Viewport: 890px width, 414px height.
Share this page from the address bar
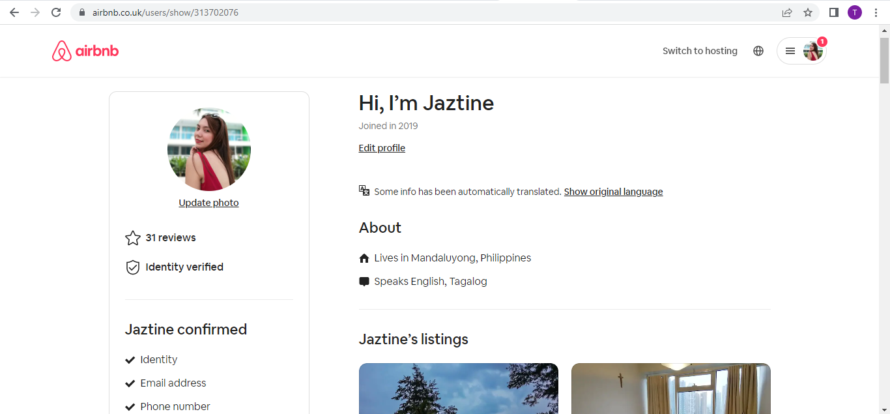787,12
